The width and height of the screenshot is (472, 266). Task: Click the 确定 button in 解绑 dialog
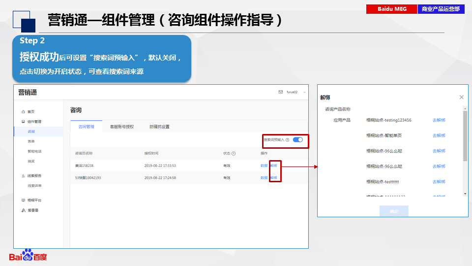coord(394,211)
